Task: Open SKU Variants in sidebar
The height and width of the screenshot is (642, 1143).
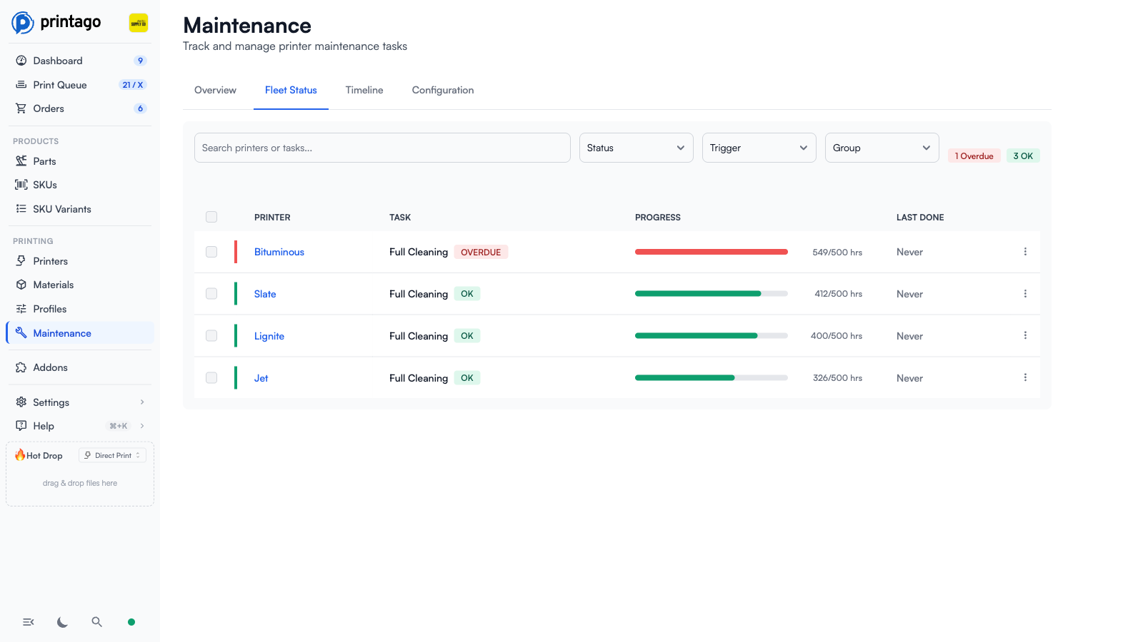Action: (80, 209)
